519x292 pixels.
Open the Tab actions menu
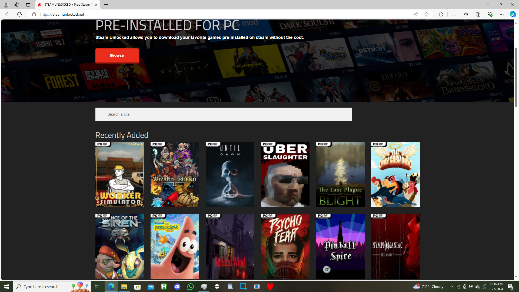click(x=28, y=5)
